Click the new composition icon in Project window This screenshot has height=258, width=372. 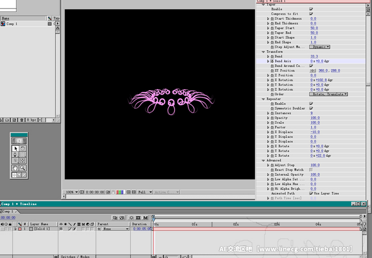coord(14,120)
